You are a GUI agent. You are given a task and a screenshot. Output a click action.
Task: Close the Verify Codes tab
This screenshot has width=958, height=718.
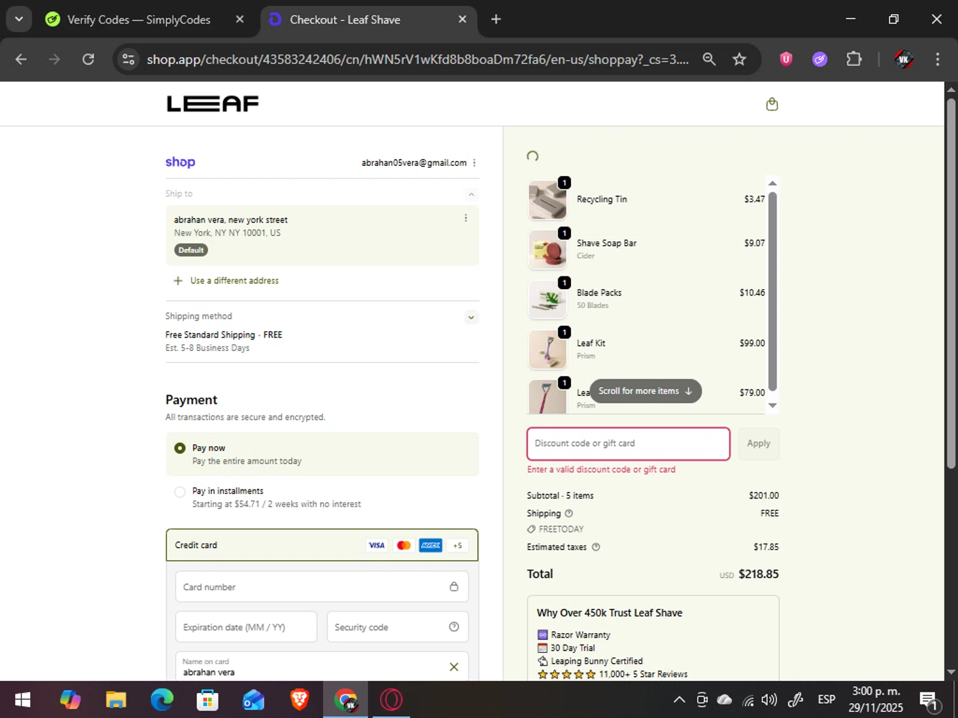[240, 19]
